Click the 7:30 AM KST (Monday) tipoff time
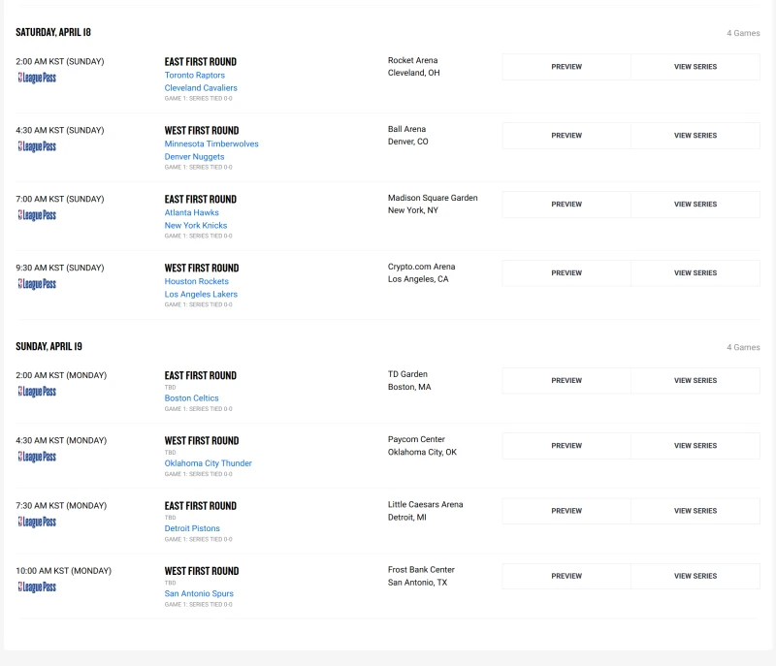This screenshot has width=776, height=666. [x=61, y=506]
